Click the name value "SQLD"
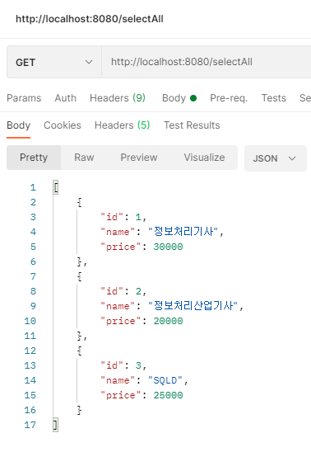Viewport: 311px width, 452px height. [x=165, y=380]
